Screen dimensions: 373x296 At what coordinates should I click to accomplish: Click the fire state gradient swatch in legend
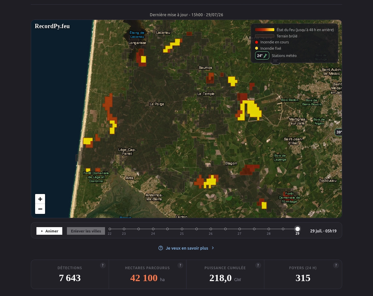[265, 30]
